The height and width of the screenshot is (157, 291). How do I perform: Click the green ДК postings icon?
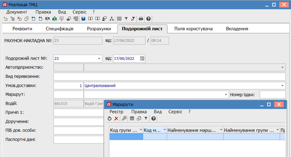click(x=55, y=19)
